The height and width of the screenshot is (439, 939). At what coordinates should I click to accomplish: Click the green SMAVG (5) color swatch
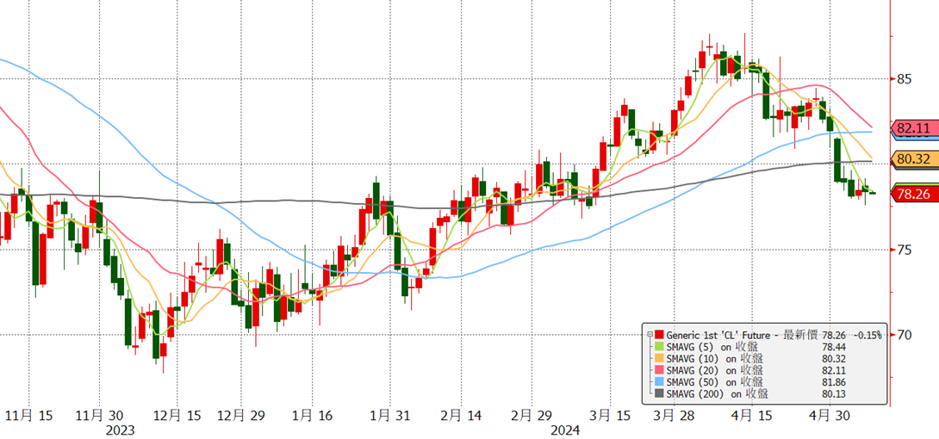point(660,346)
